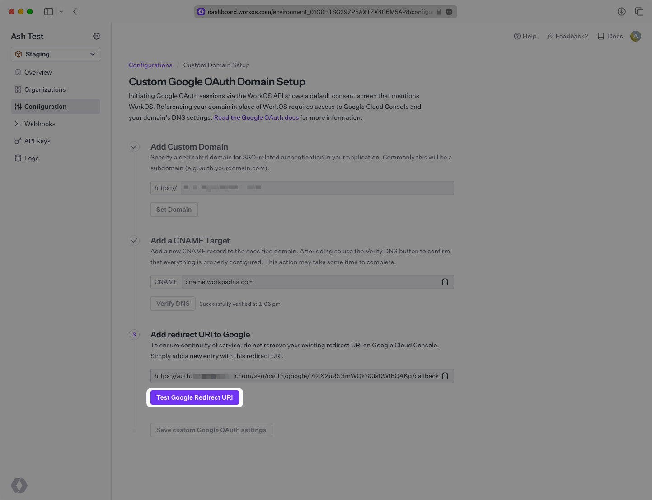The width and height of the screenshot is (652, 500).
Task: Click the Help icon
Action: 525,36
